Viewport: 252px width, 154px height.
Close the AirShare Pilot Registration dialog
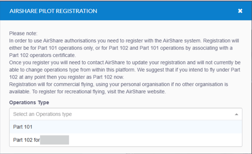(240, 11)
